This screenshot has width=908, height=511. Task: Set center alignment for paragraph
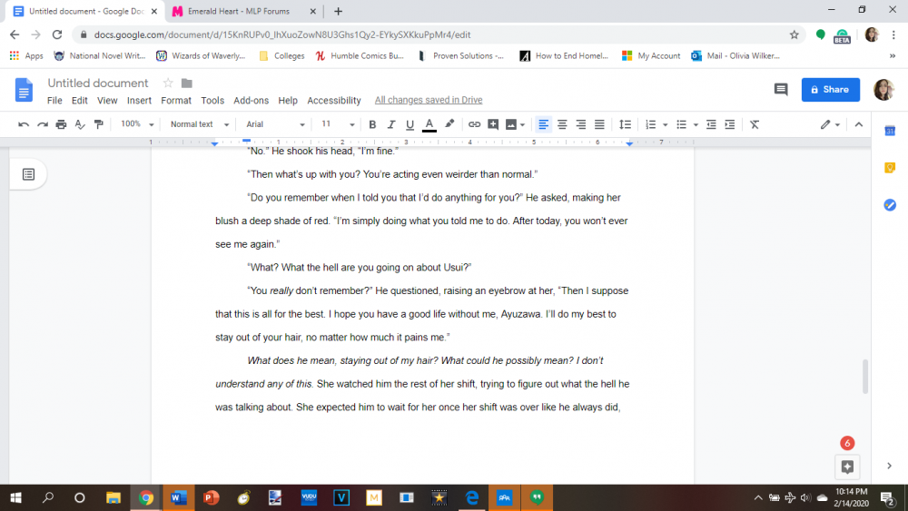pyautogui.click(x=562, y=124)
